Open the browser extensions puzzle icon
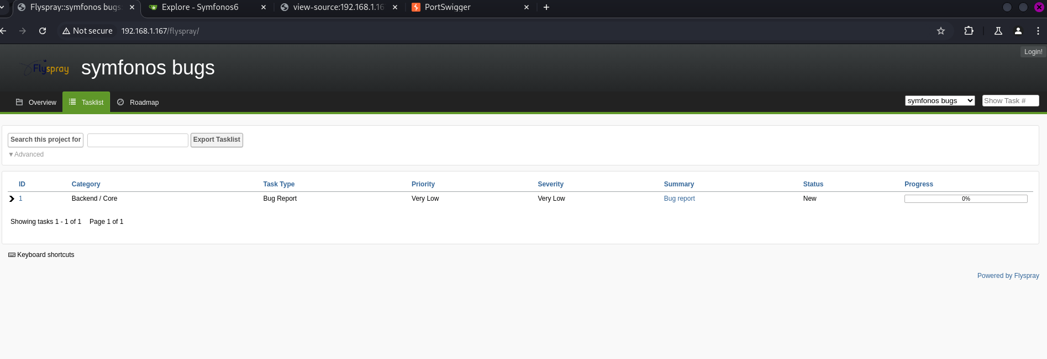 pos(969,31)
